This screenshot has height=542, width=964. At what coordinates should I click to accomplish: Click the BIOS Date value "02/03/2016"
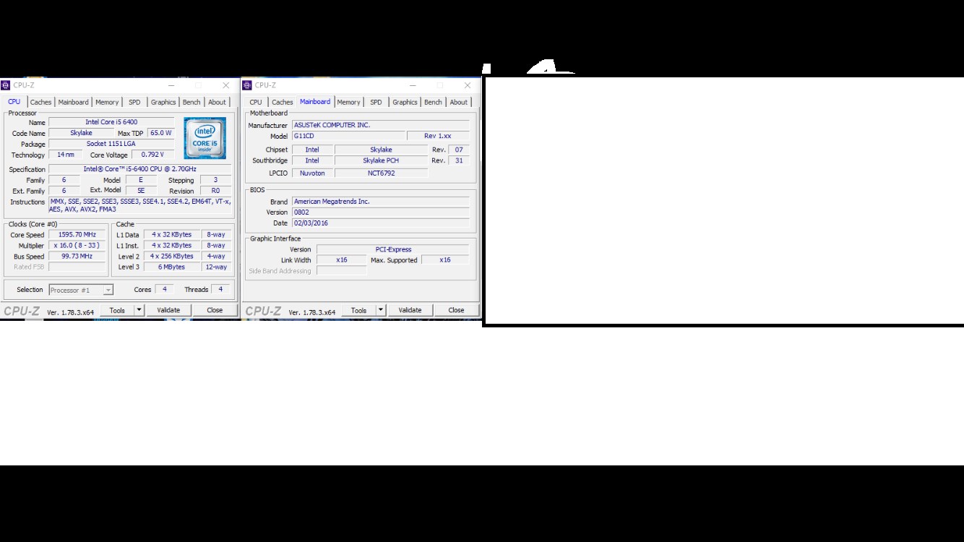[x=381, y=223]
